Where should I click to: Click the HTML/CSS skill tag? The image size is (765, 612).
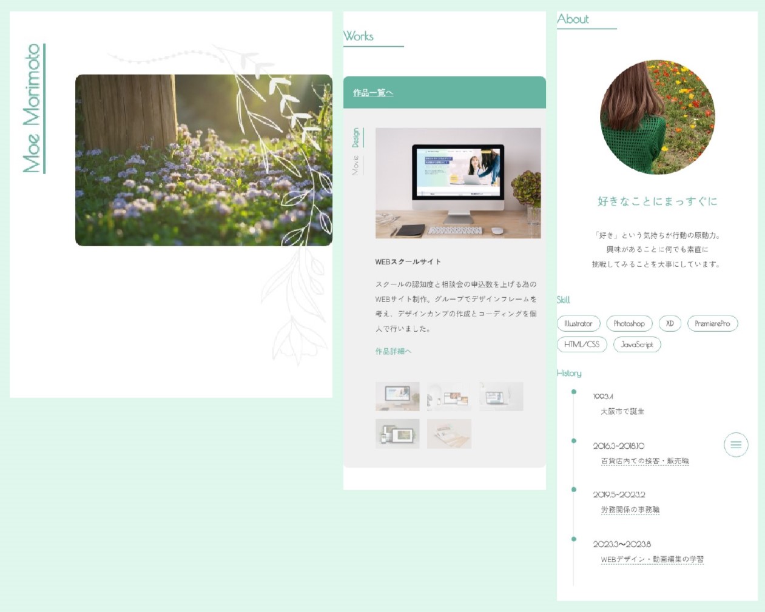581,345
